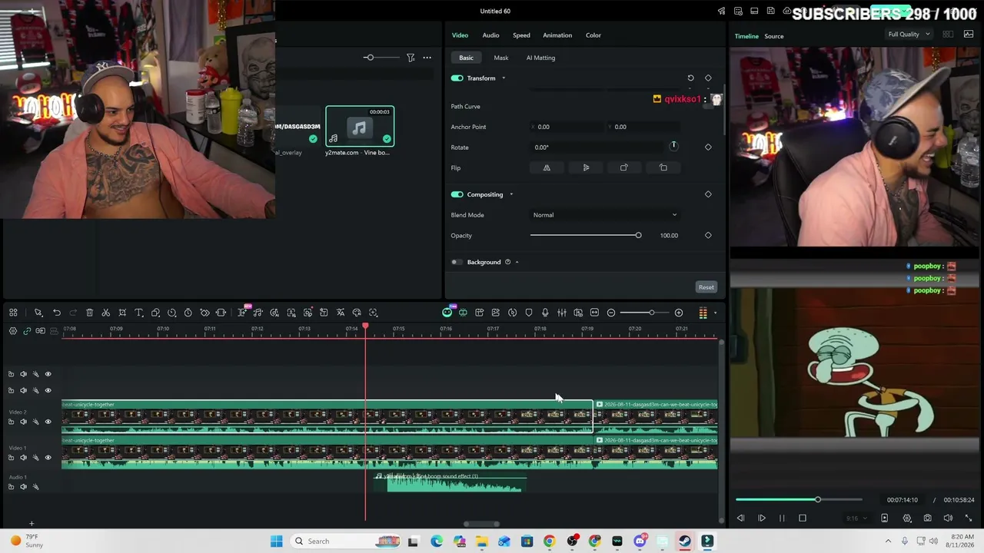Hide the Video 1 track
The image size is (984, 553).
pyautogui.click(x=48, y=458)
